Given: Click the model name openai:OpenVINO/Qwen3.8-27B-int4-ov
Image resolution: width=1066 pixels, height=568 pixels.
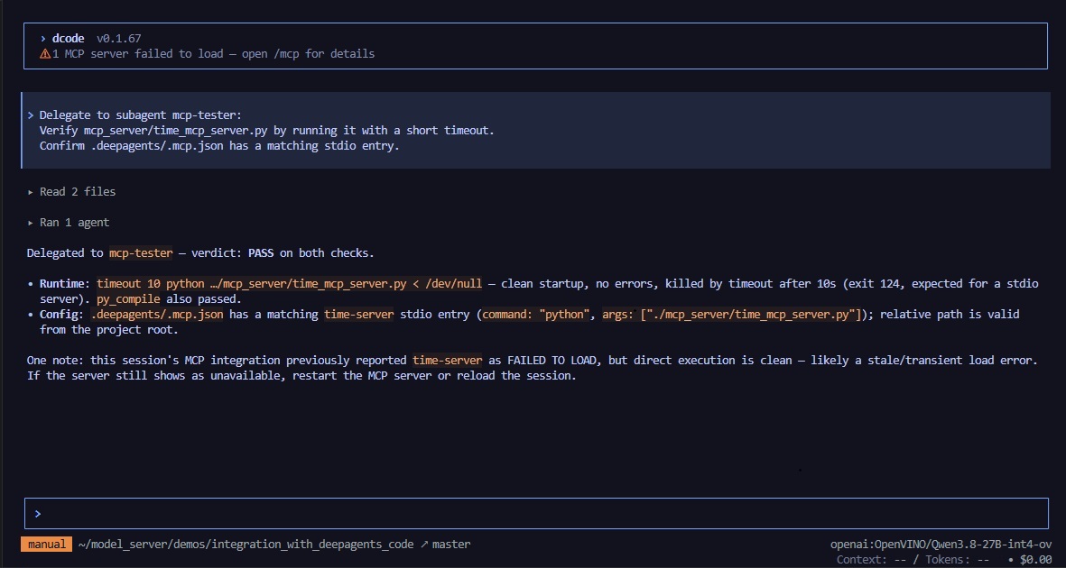Looking at the screenshot, I should tap(941, 545).
